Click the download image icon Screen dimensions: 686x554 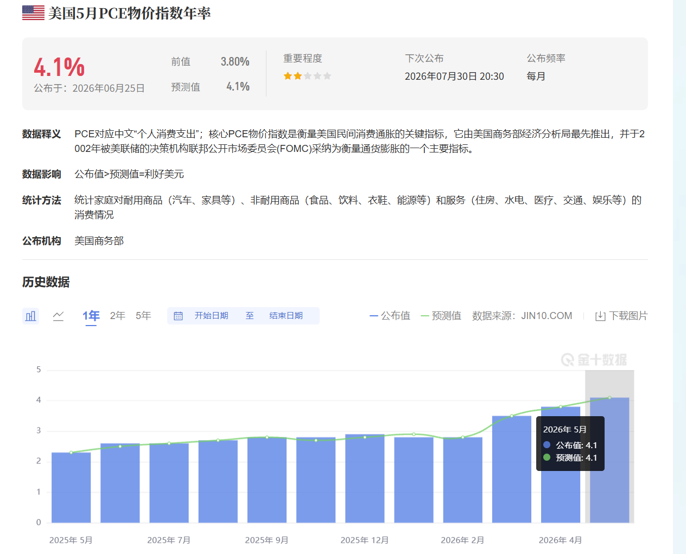[x=600, y=316]
